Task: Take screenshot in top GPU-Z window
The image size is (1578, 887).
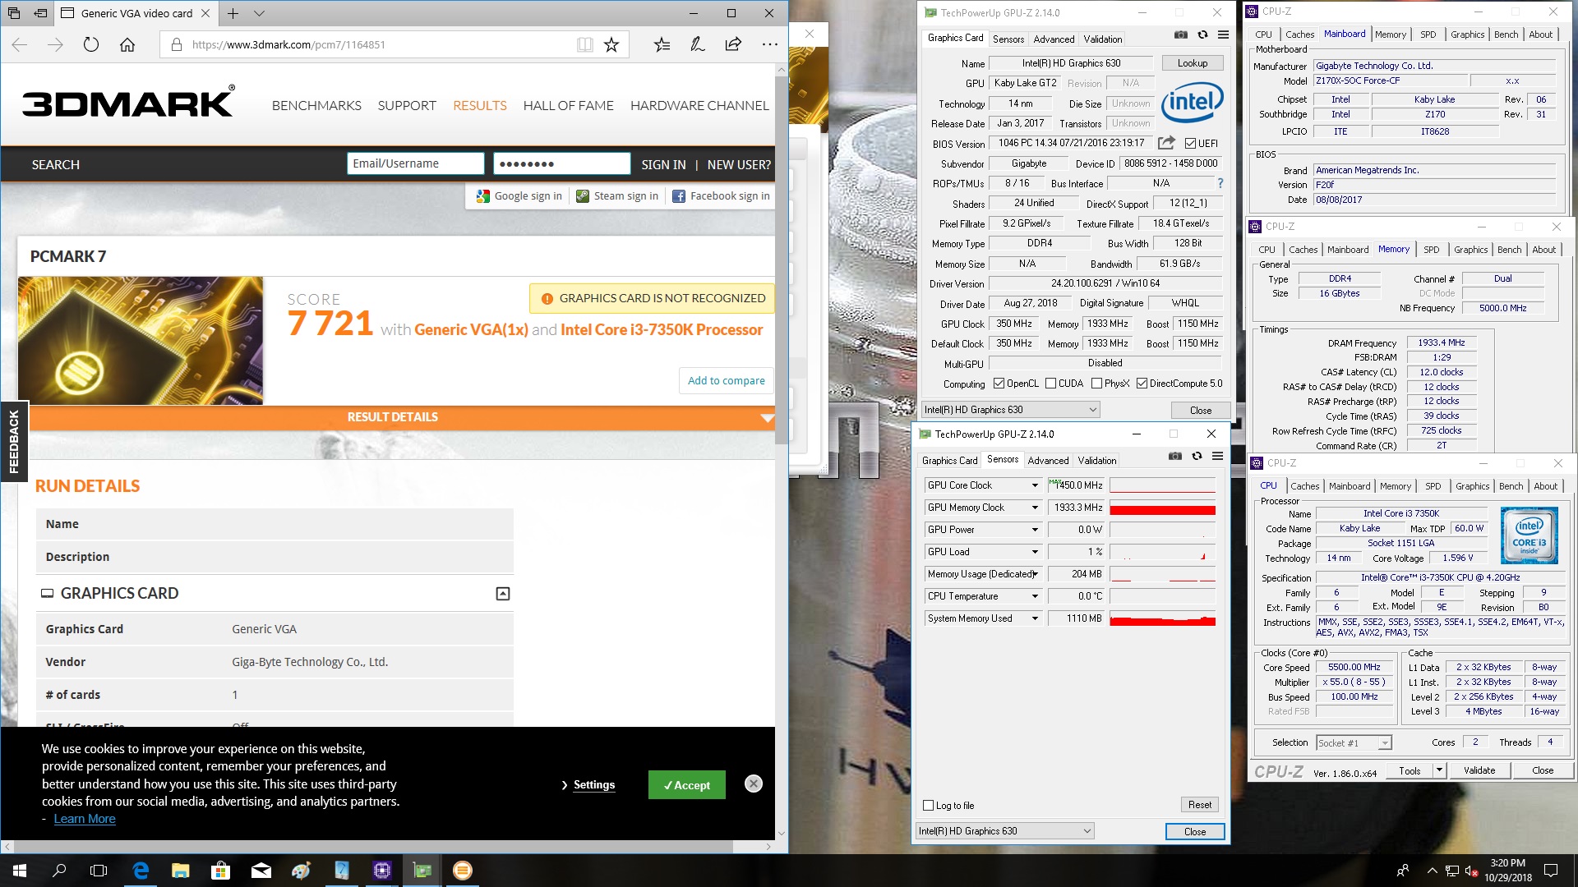Action: pos(1180,35)
